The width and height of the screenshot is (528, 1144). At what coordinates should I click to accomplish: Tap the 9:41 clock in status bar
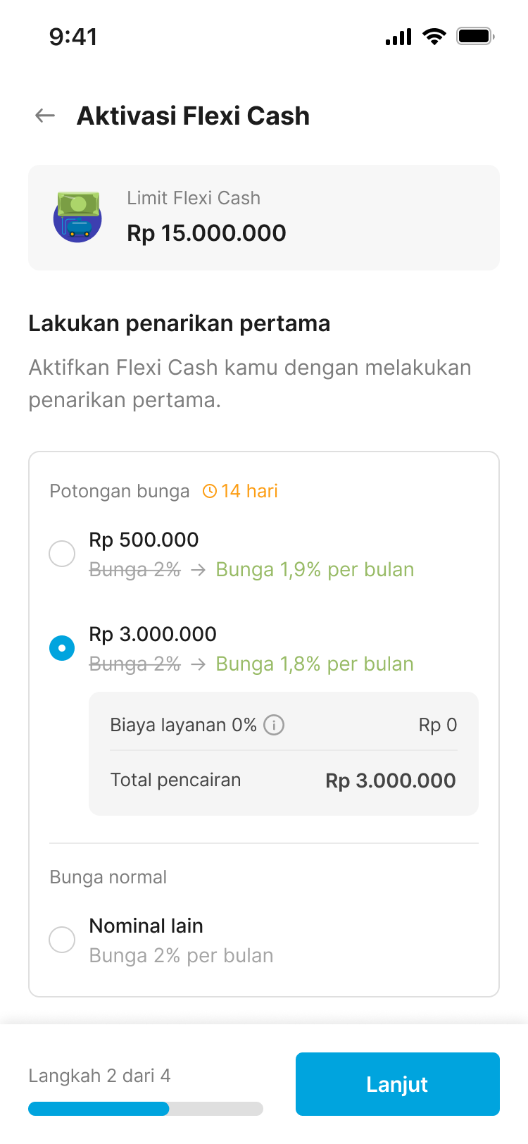[73, 37]
